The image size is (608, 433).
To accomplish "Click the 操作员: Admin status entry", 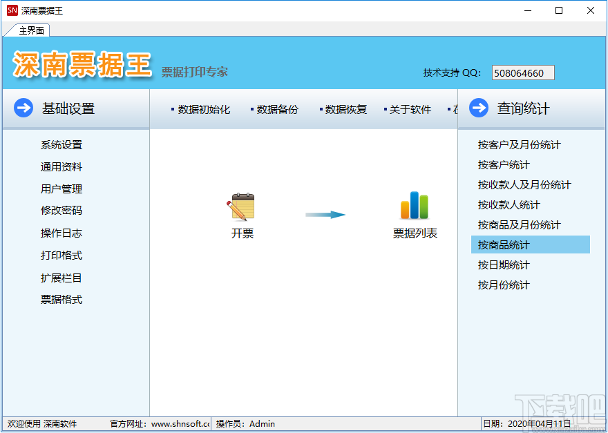I will (x=245, y=424).
